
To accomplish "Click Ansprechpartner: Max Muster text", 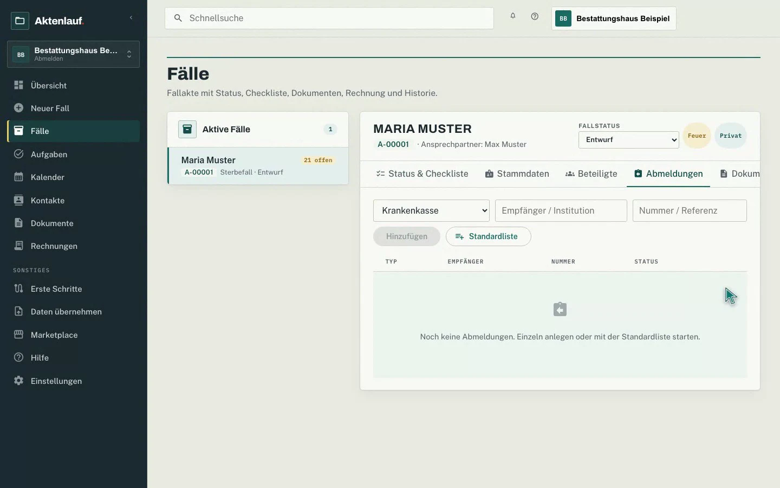I will click(x=473, y=144).
